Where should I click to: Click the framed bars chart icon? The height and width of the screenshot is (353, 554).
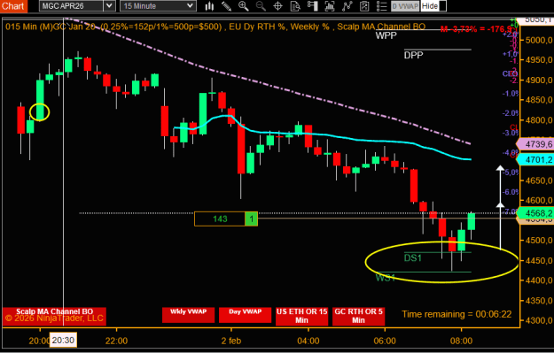(330, 6)
